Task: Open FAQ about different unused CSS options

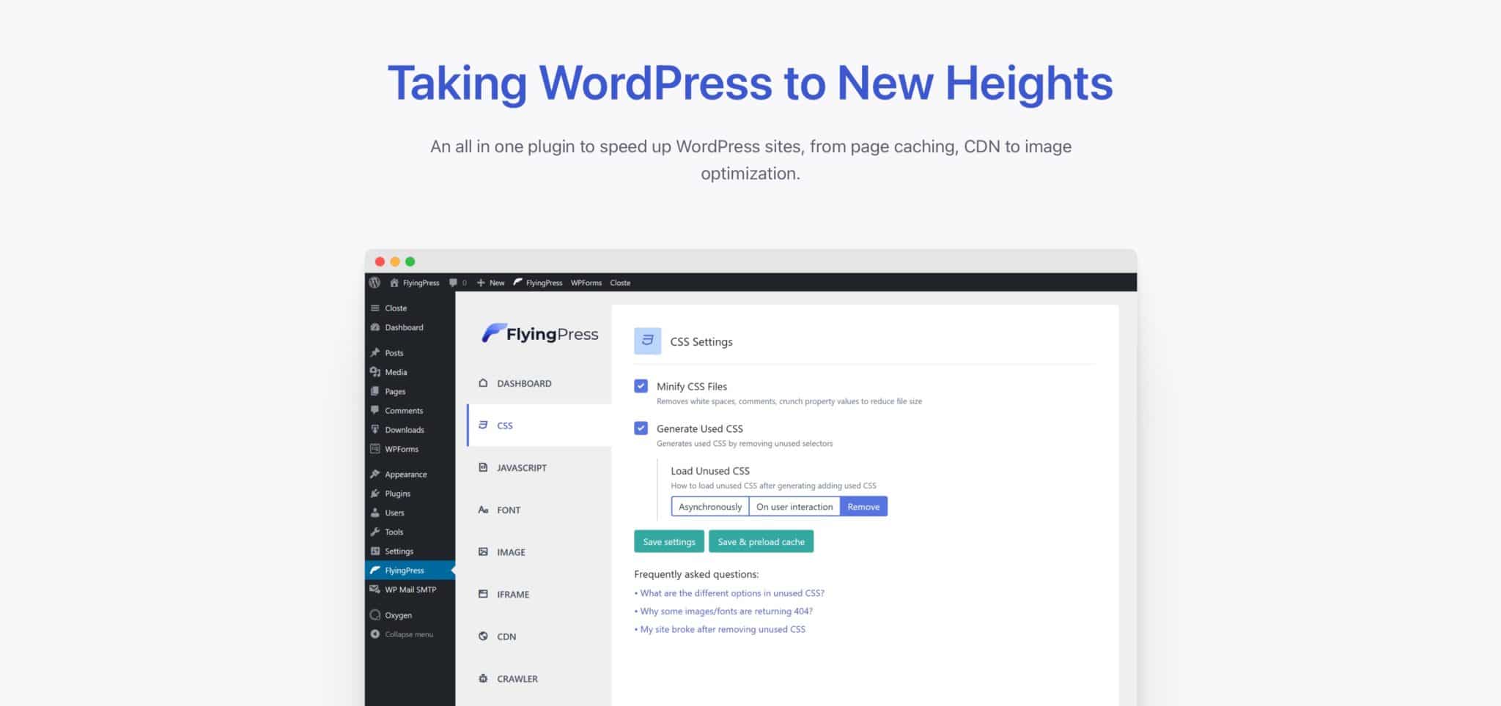Action: coord(732,593)
